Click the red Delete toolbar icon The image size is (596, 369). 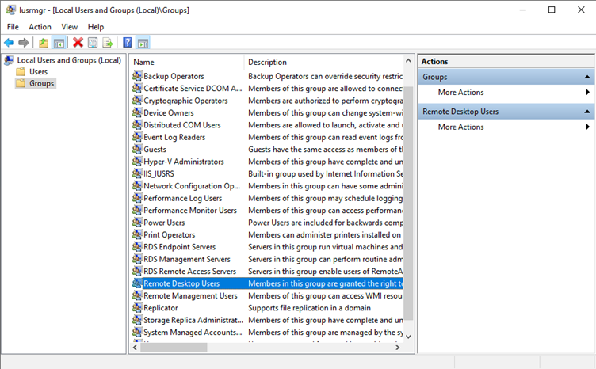pyautogui.click(x=78, y=43)
